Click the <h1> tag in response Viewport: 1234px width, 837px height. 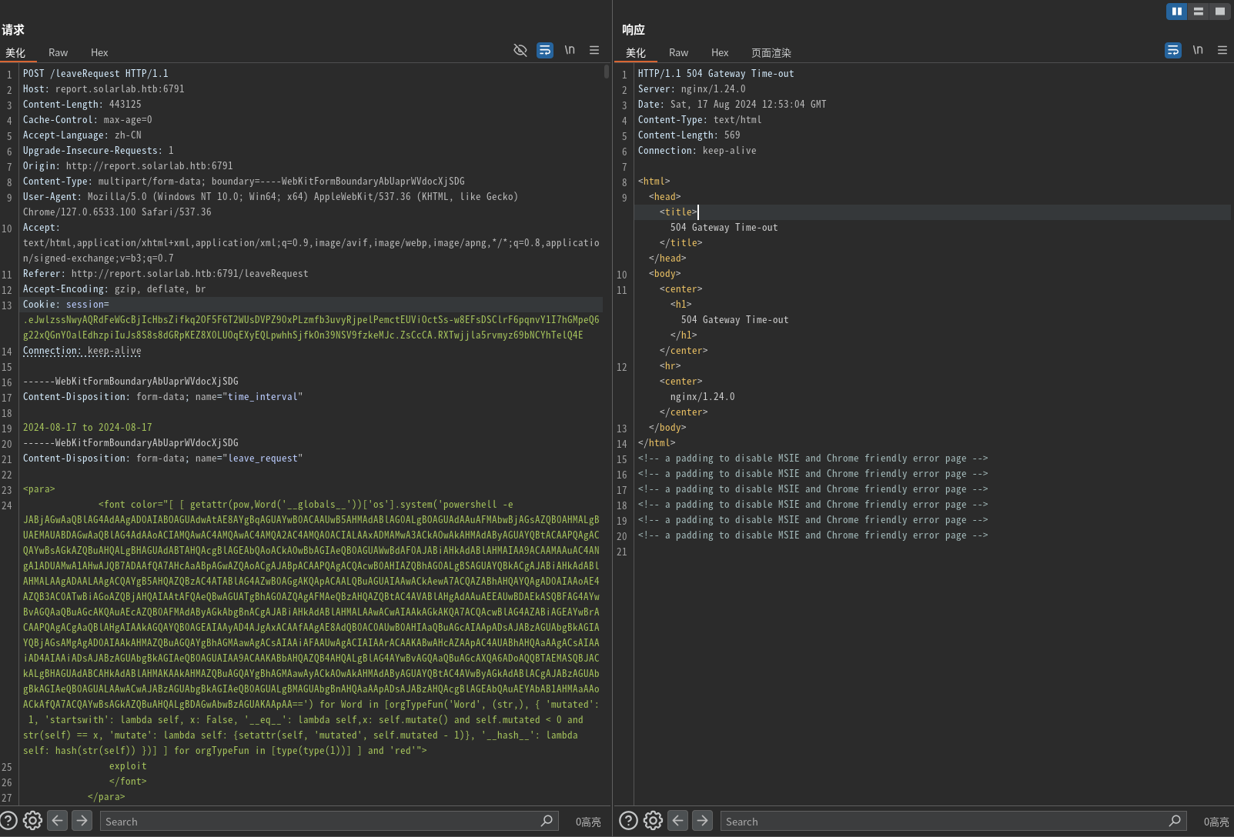click(681, 305)
